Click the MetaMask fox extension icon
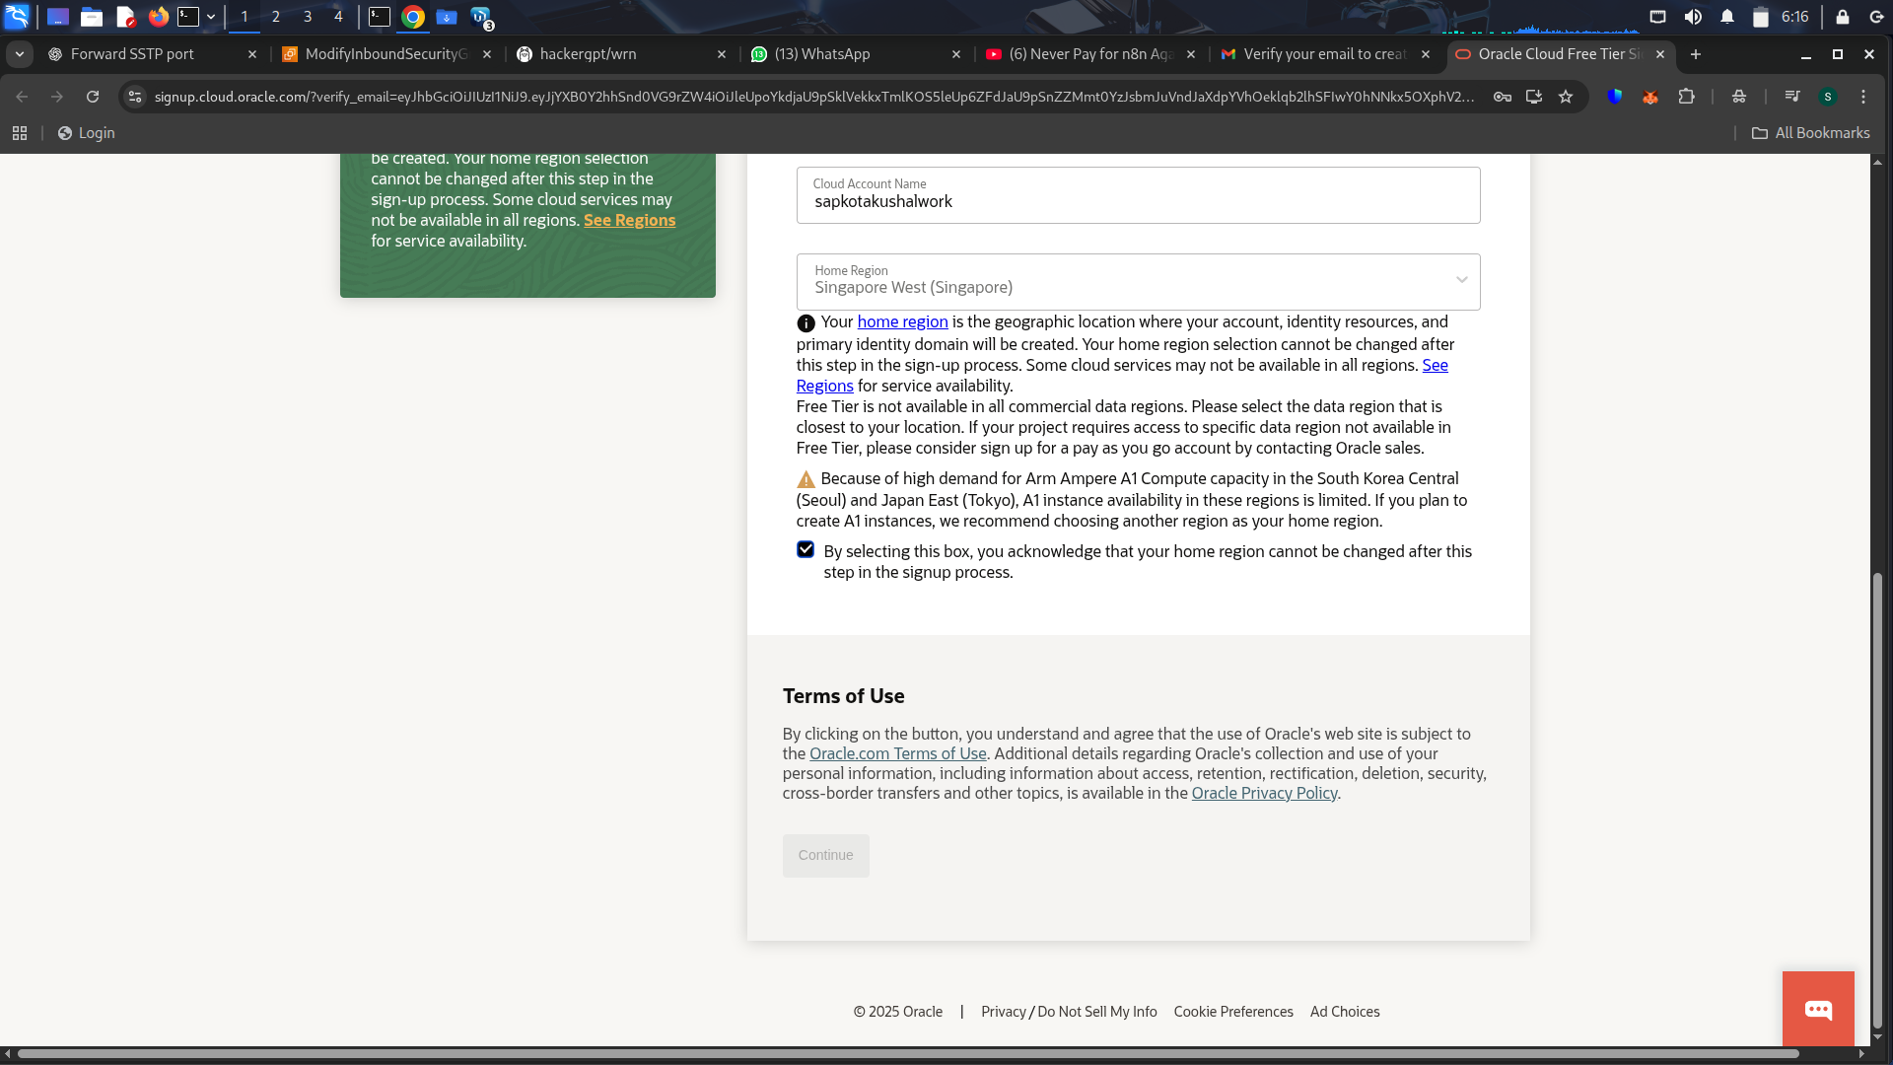 (1650, 97)
